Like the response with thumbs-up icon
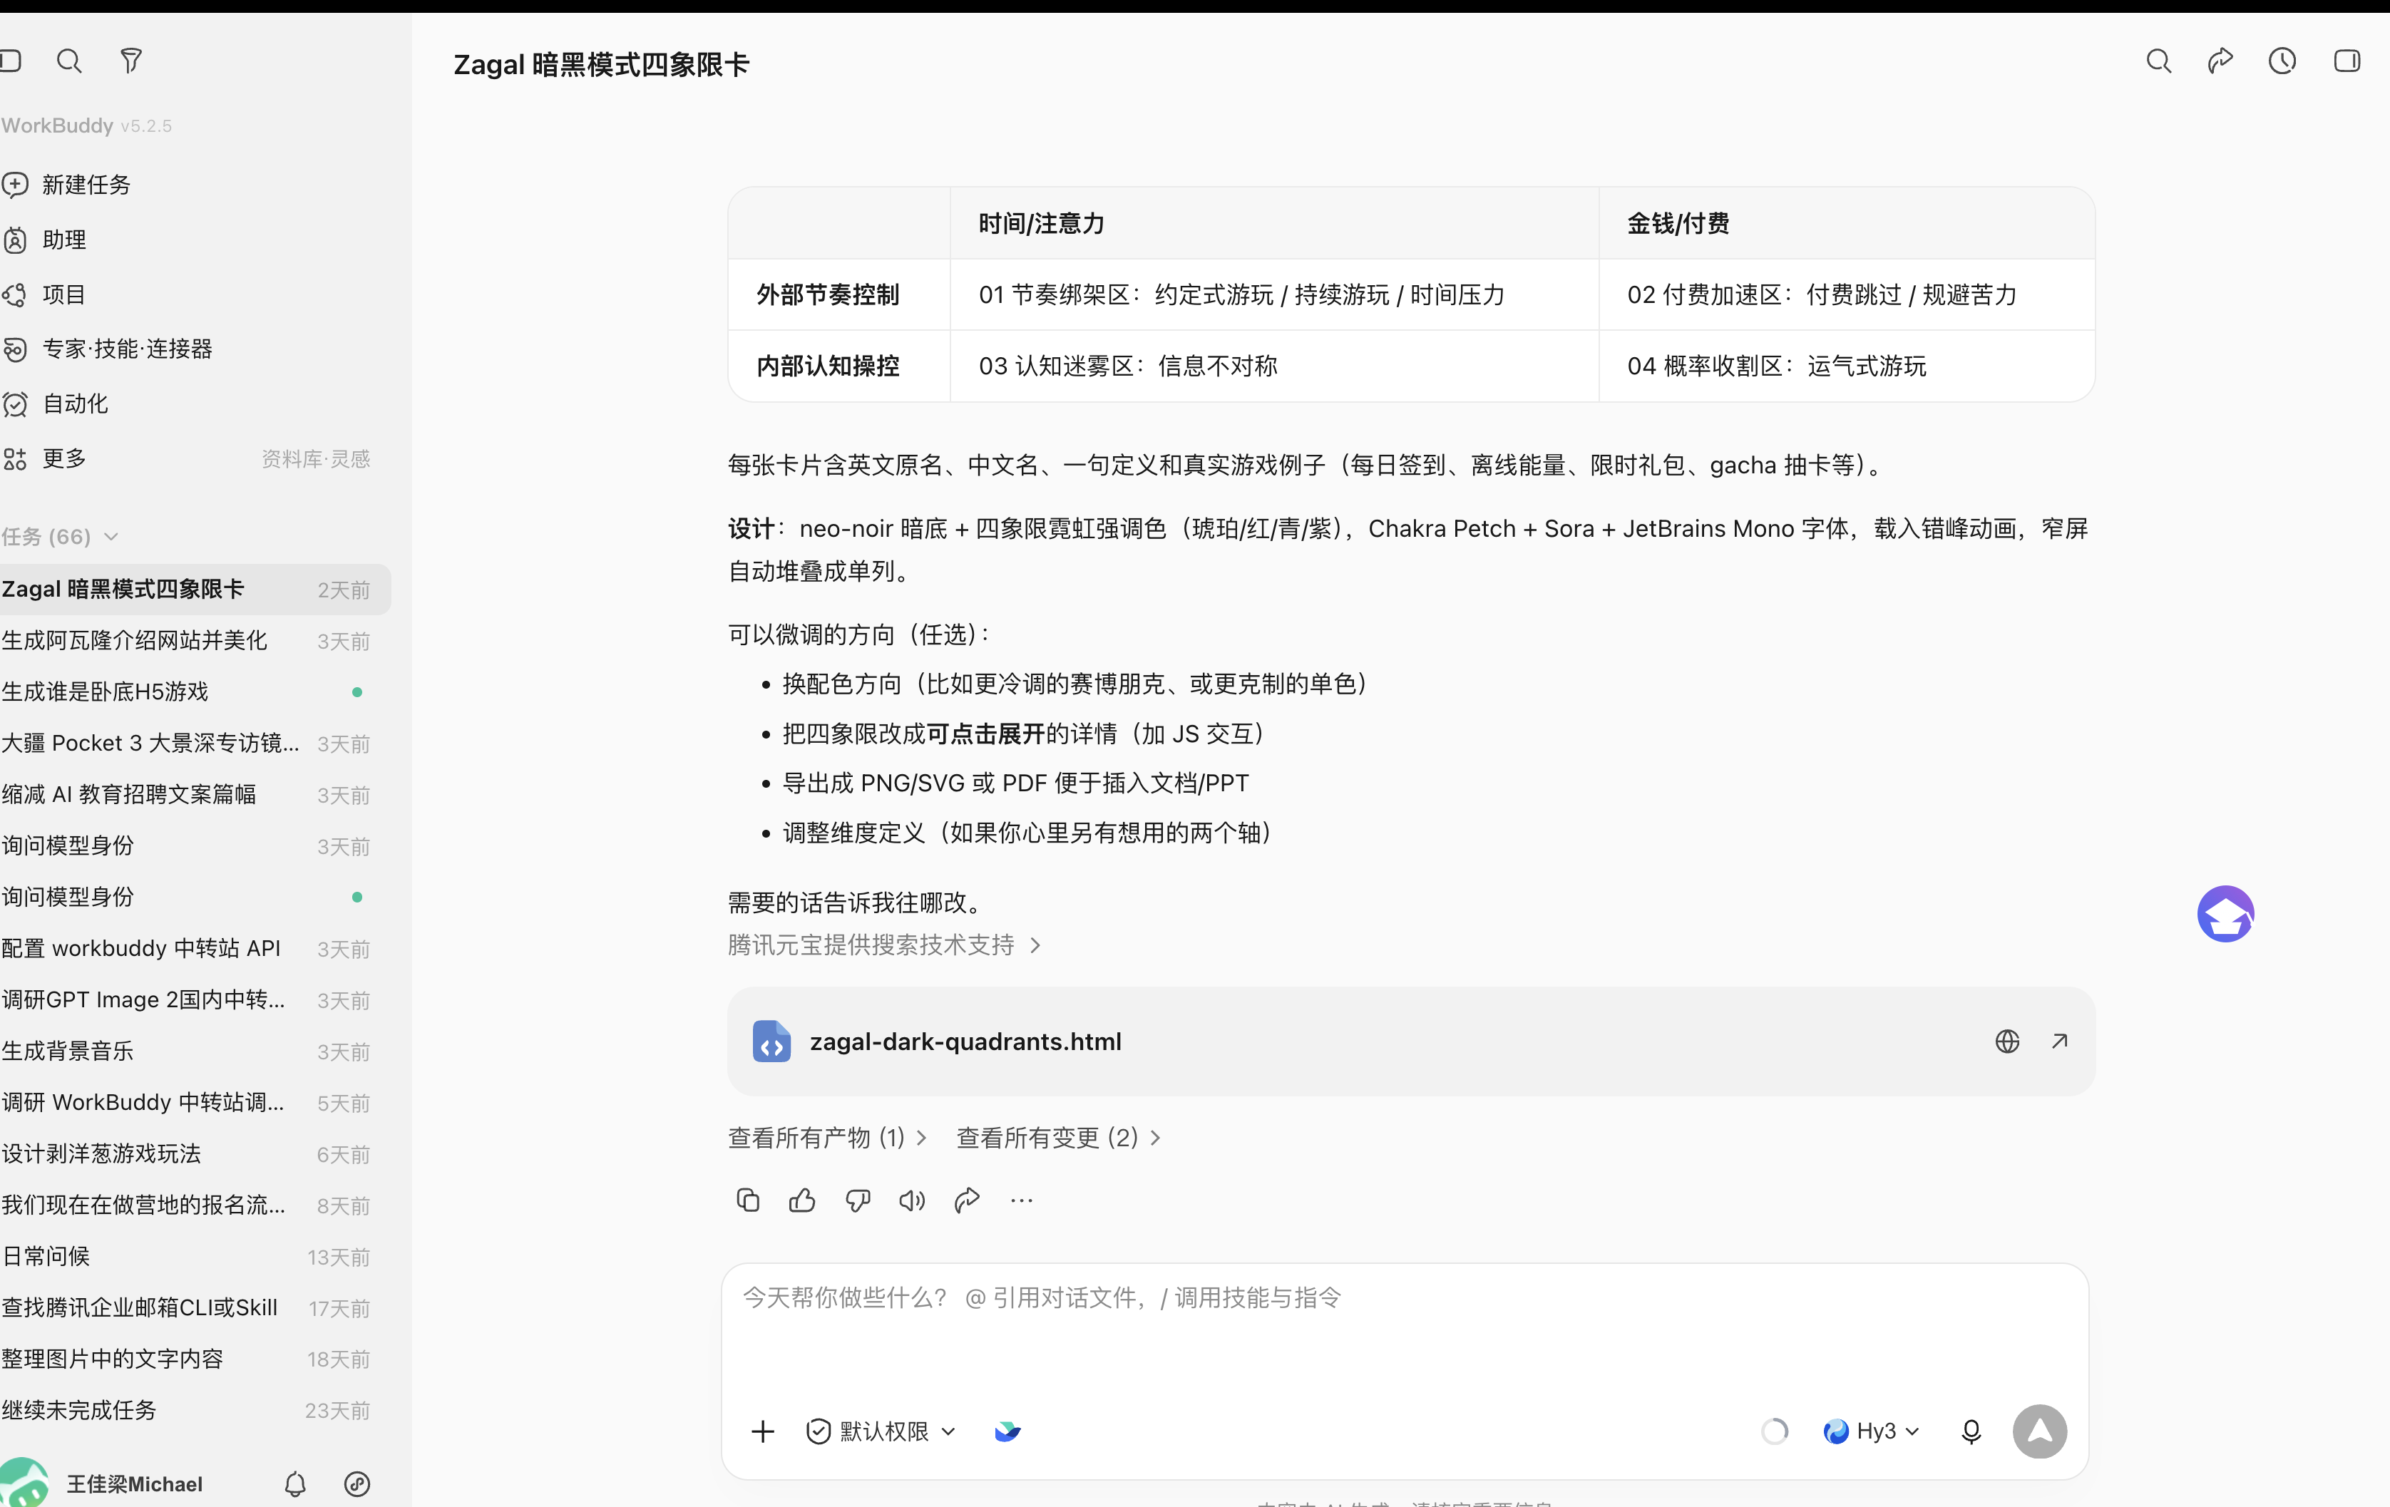Image resolution: width=2390 pixels, height=1507 pixels. [802, 1200]
